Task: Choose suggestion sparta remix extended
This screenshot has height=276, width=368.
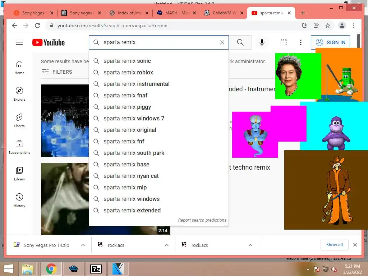Action: pos(158,211)
